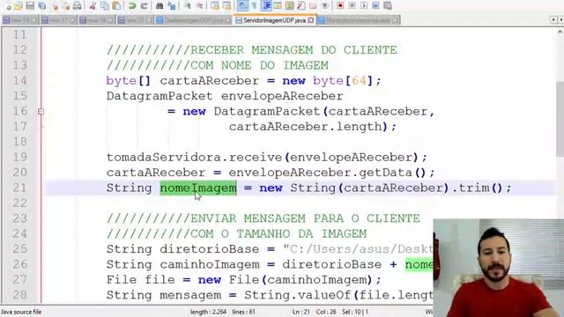This screenshot has width=564, height=317.
Task: Click the Stop Recording macro icon
Action: pos(352,6)
